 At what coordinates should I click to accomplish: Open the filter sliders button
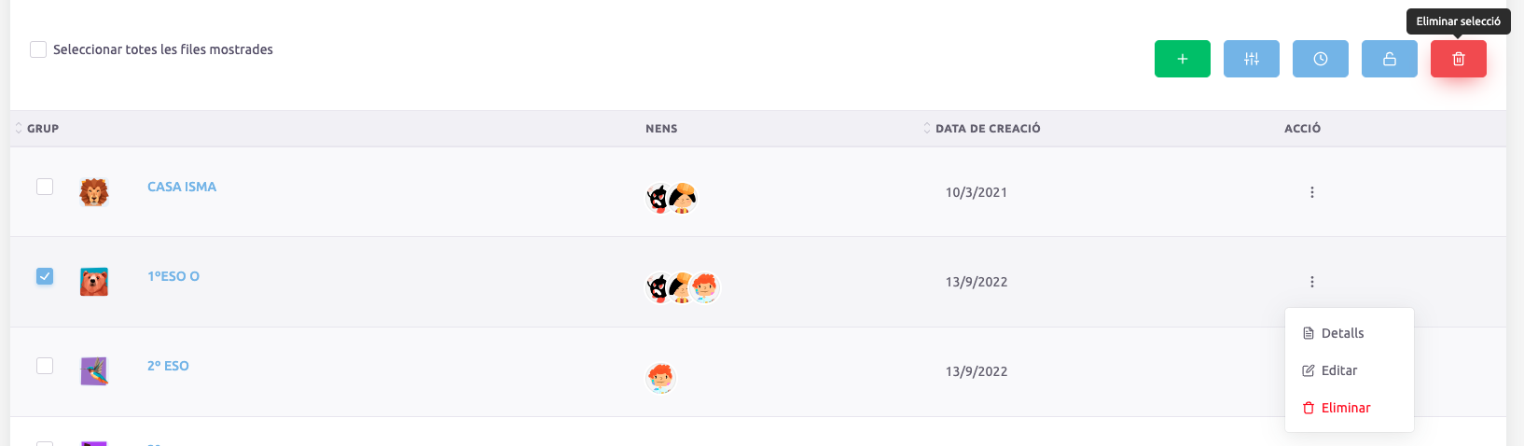tap(1251, 59)
